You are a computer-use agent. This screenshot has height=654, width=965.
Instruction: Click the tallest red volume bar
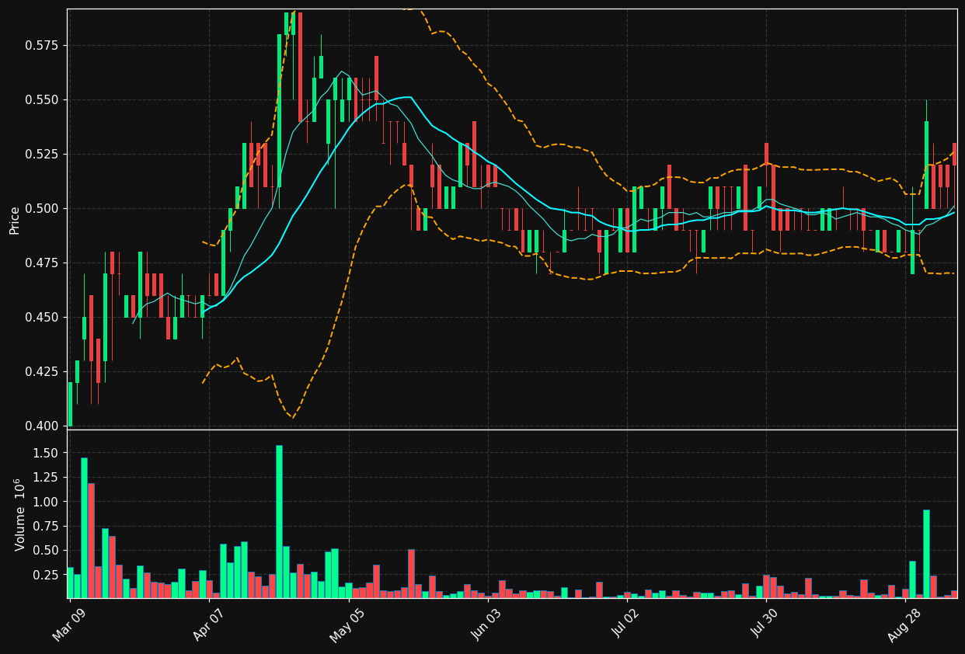pos(91,541)
